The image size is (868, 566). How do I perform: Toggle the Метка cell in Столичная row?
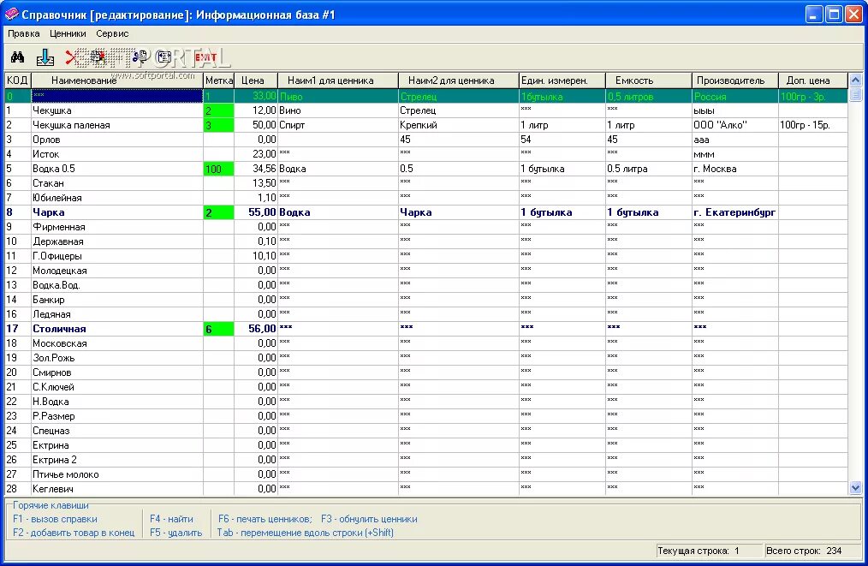pyautogui.click(x=219, y=329)
